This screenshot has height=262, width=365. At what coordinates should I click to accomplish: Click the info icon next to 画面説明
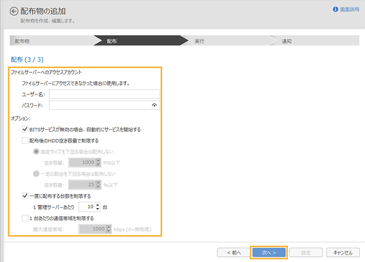coord(335,10)
